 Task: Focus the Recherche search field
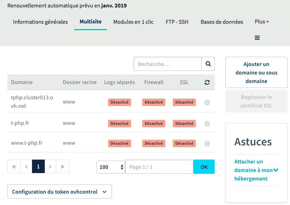tap(168, 64)
